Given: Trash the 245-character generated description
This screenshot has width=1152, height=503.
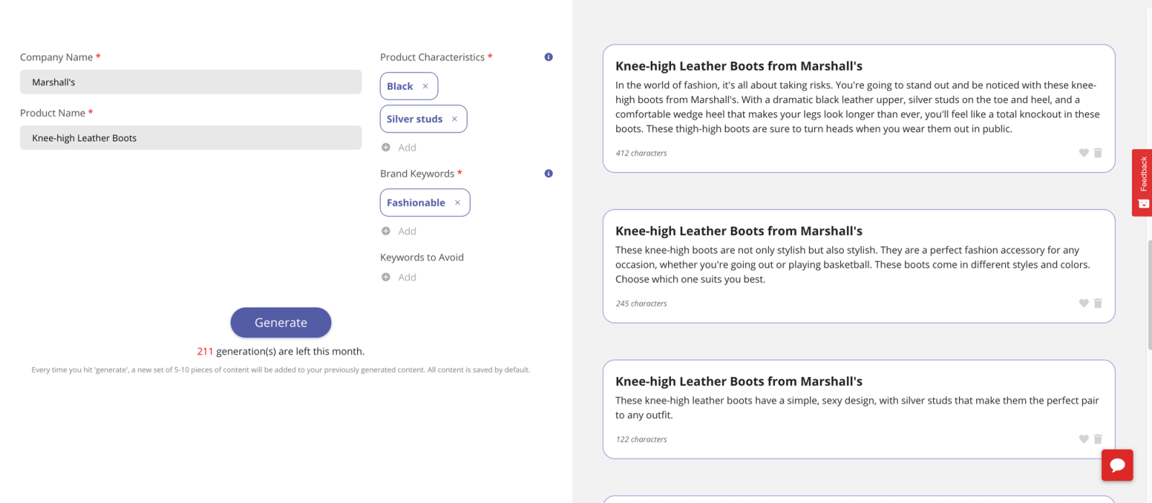Looking at the screenshot, I should point(1098,303).
